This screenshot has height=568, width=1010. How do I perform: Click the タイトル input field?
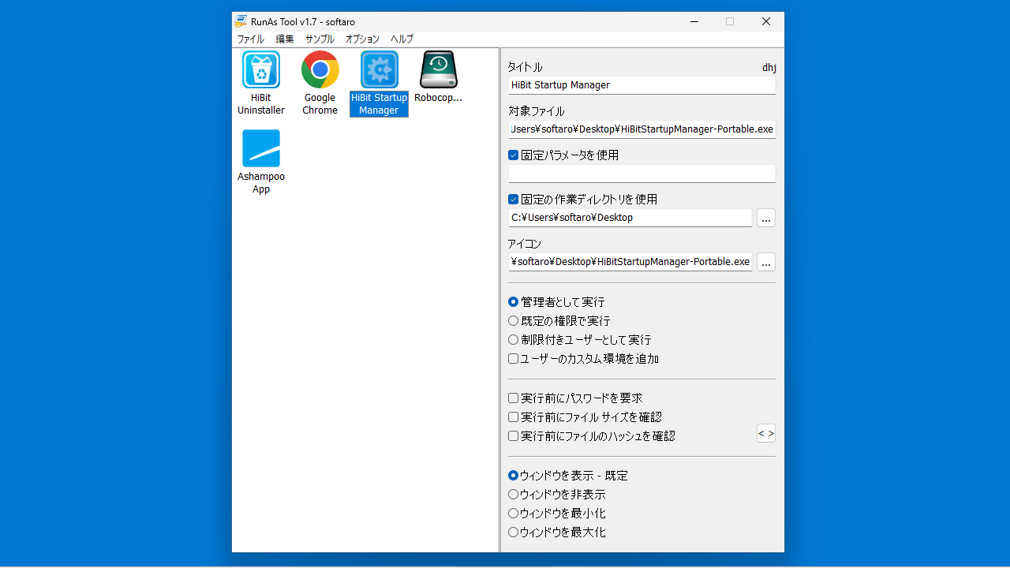tap(642, 85)
